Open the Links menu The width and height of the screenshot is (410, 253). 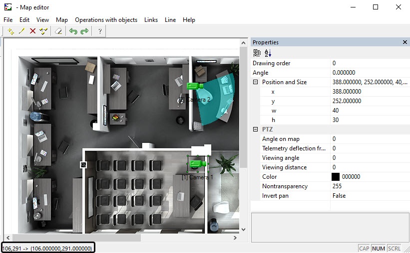[151, 20]
